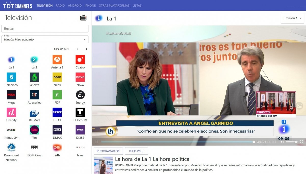Go to previous page of channels
The height and width of the screenshot is (174, 306).
coord(78,49)
